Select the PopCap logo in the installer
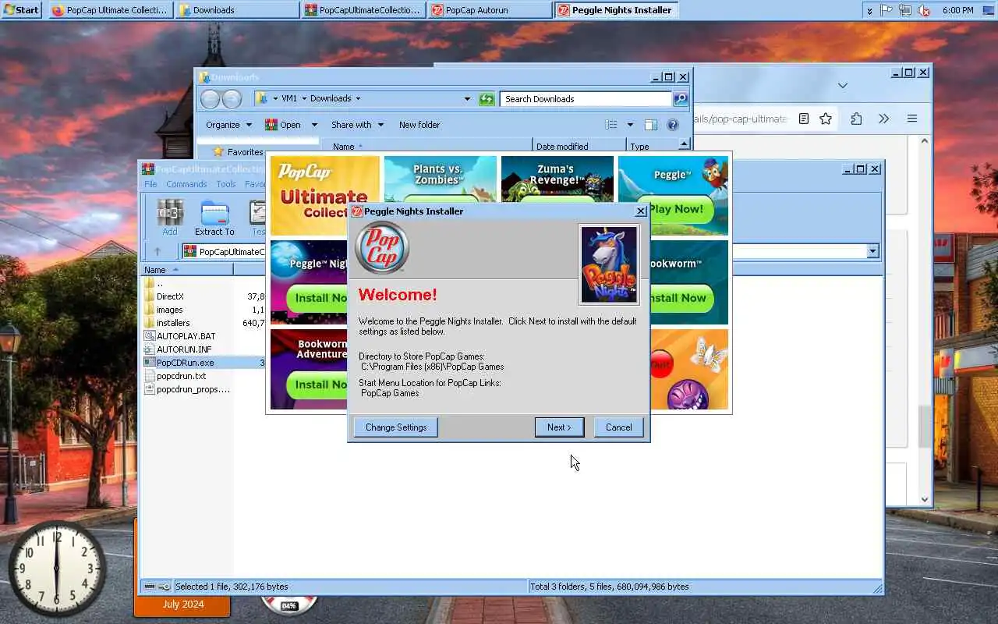Screen dimensions: 998x624 coord(382,248)
